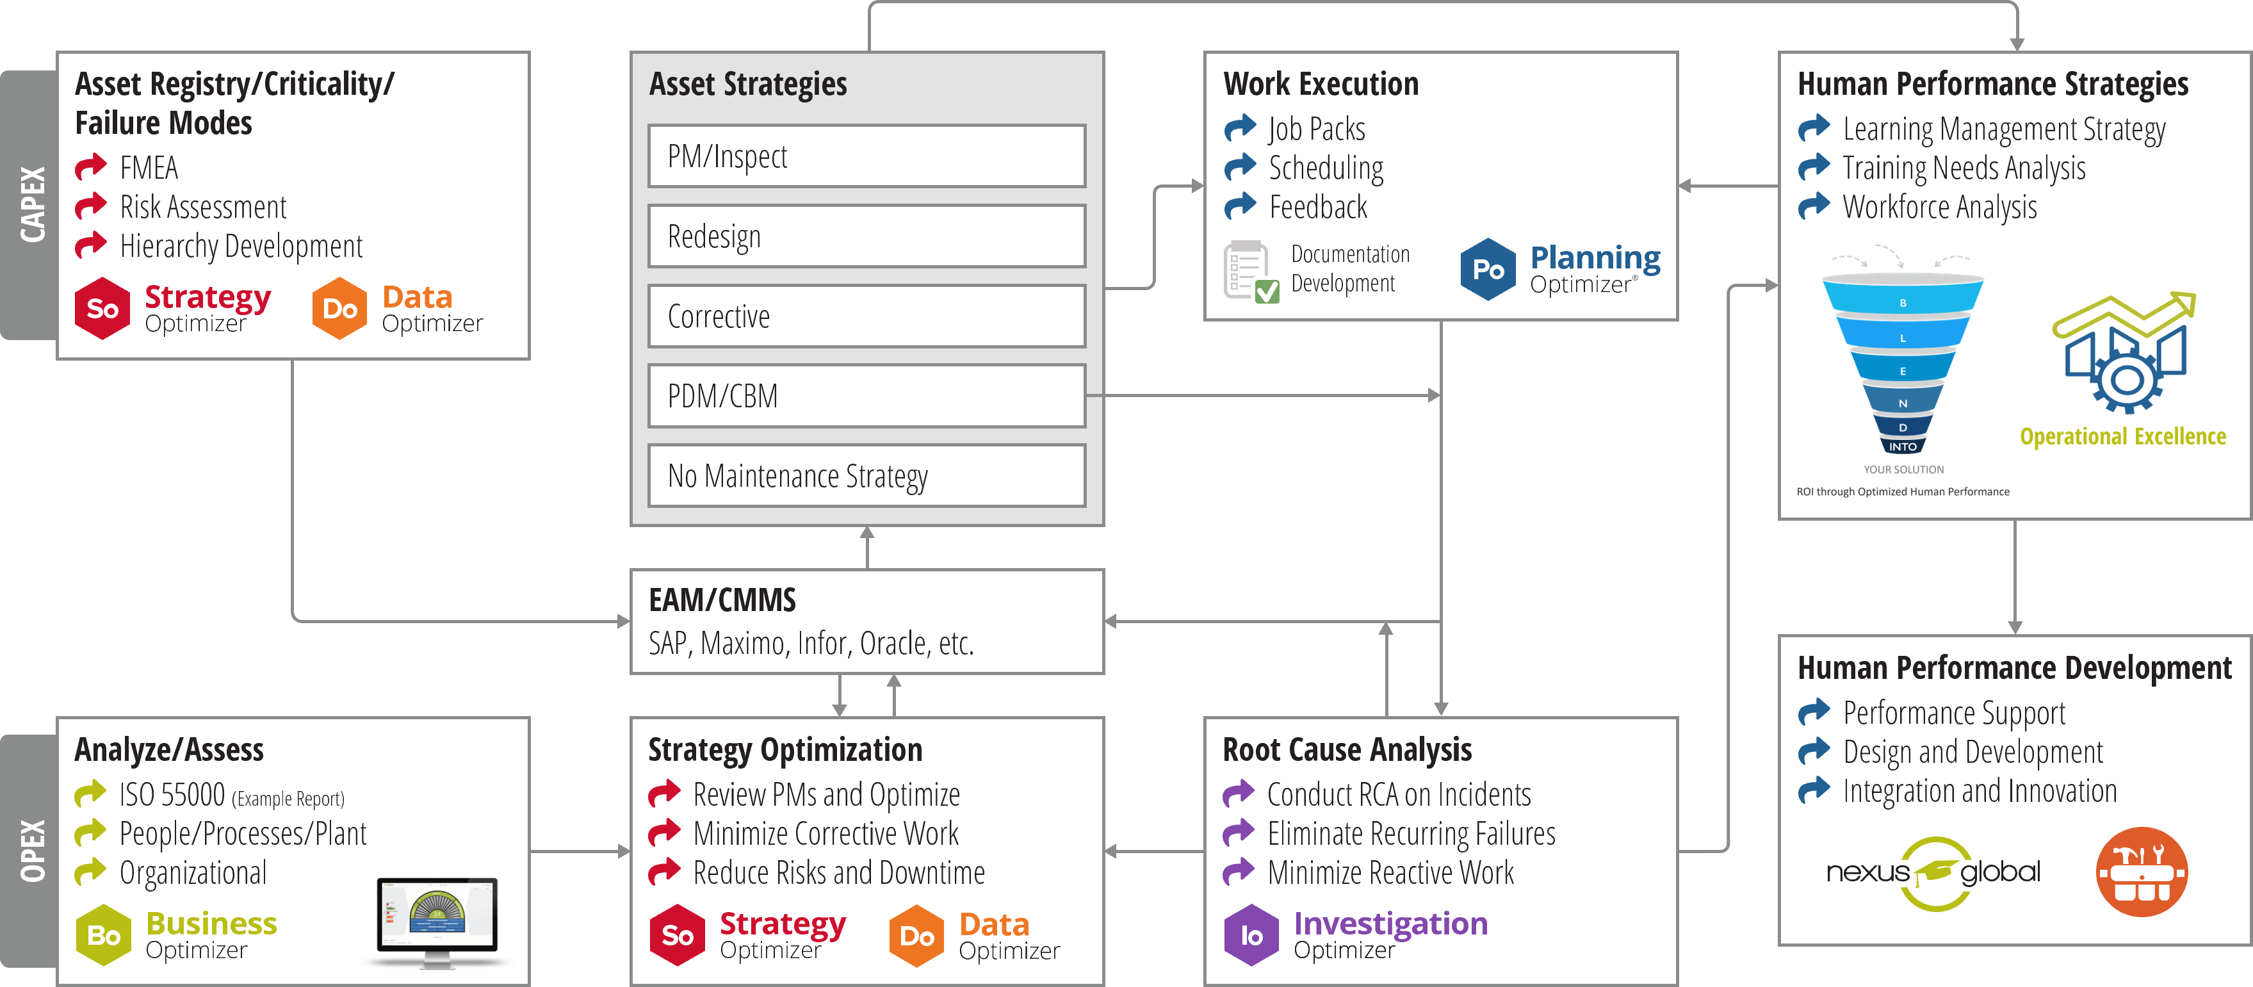2253x987 pixels.
Task: Click the EAM/CMMS box heading
Action: (722, 600)
